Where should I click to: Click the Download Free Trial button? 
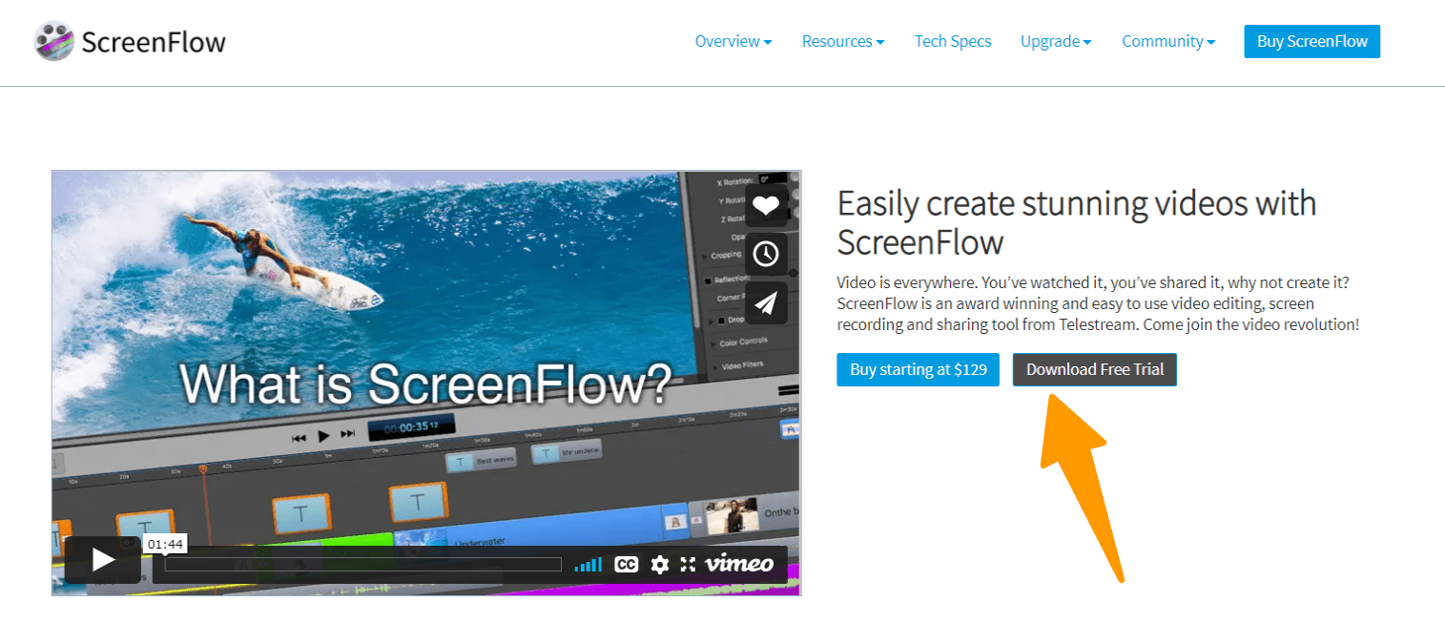pyautogui.click(x=1094, y=369)
